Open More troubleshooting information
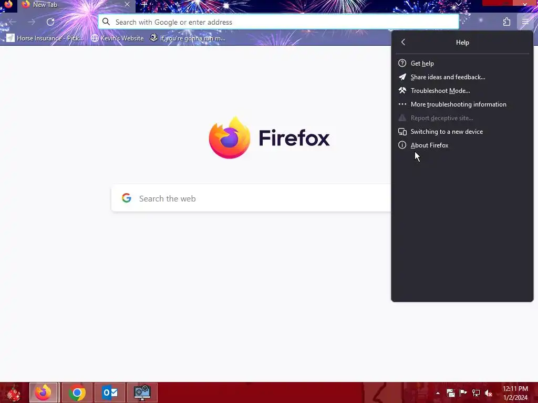 [462, 104]
